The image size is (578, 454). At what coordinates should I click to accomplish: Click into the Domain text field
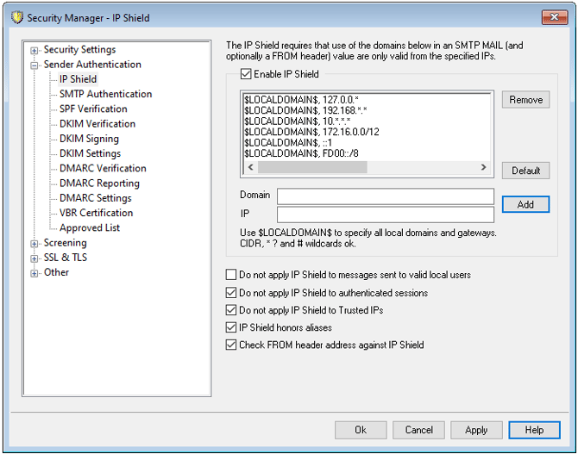(x=385, y=196)
